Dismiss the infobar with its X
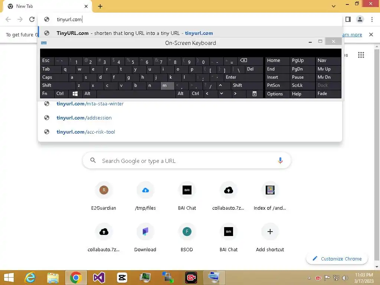Screen dimensions: 380x285 coord(371,35)
